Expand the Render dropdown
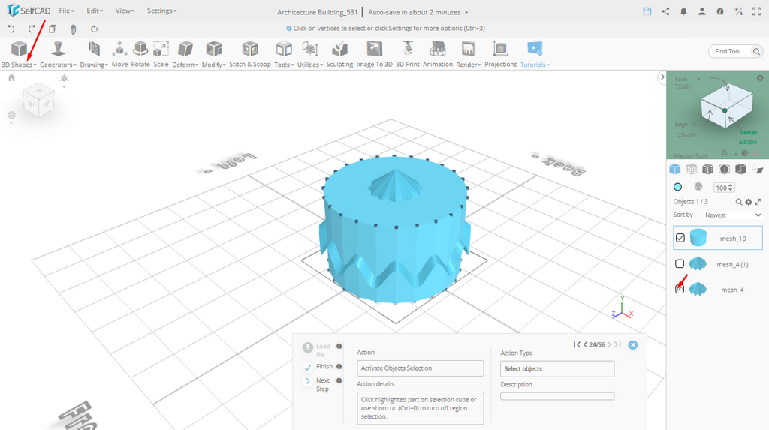This screenshot has height=430, width=769. [469, 54]
